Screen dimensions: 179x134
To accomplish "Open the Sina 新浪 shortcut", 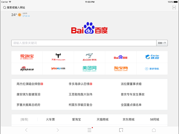I will coord(27,69).
